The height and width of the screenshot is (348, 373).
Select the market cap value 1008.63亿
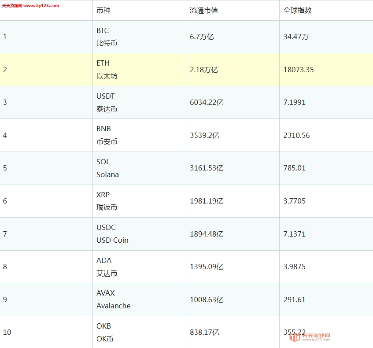click(207, 300)
